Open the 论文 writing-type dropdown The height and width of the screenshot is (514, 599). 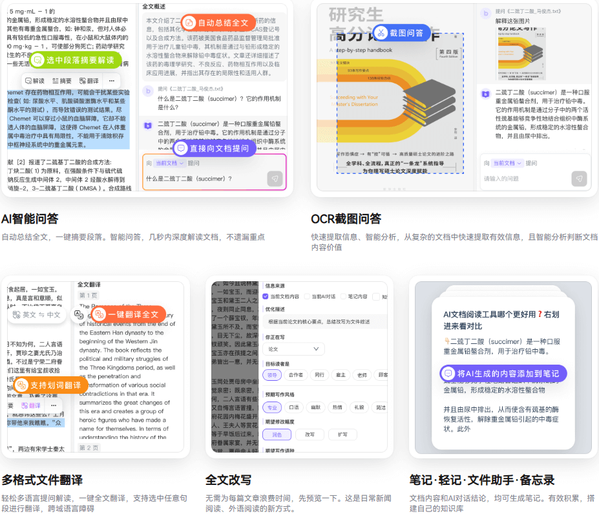(293, 349)
